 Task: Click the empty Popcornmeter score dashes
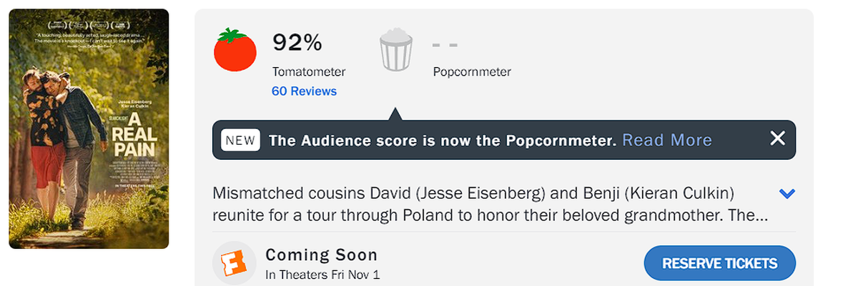(x=445, y=44)
